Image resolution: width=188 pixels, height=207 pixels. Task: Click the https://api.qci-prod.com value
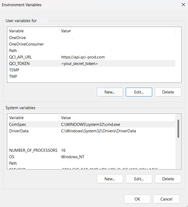(x=83, y=57)
